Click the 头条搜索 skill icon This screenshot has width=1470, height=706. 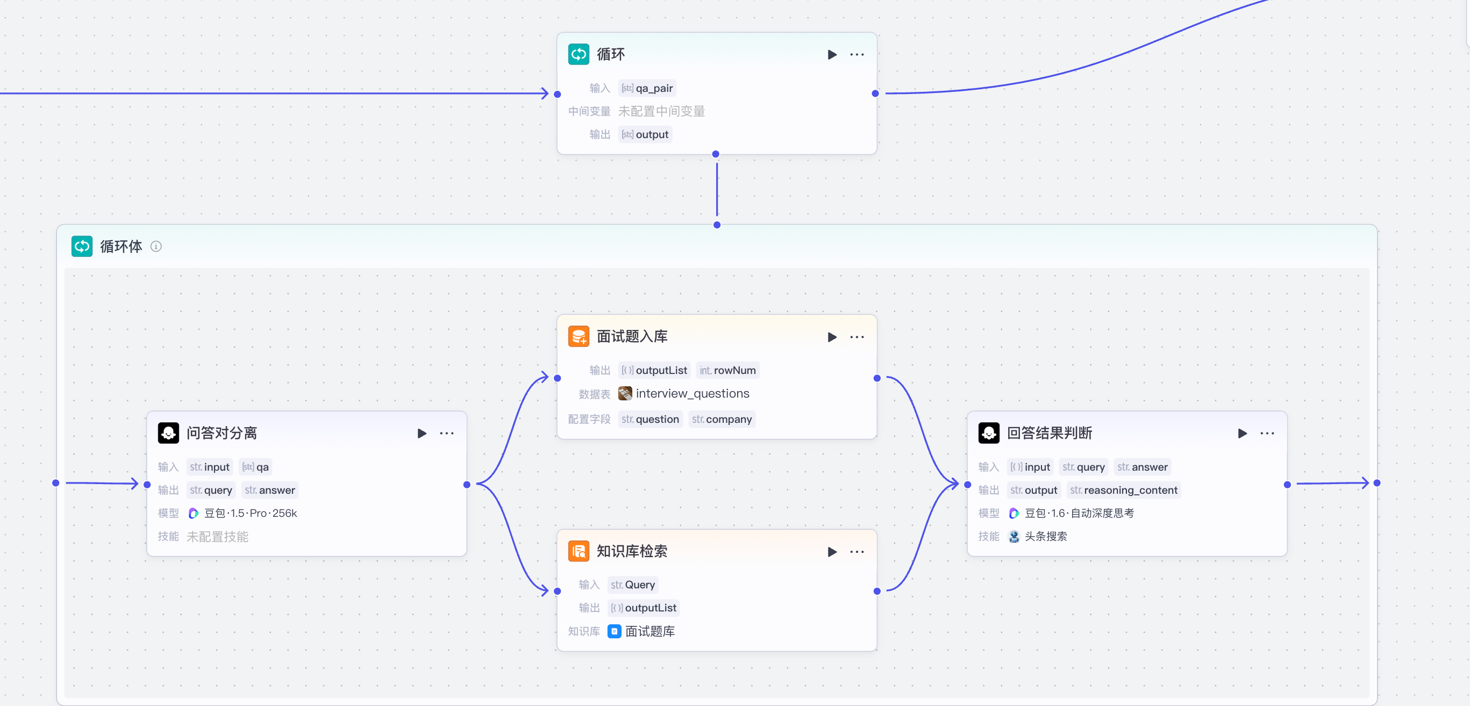pyautogui.click(x=1014, y=537)
